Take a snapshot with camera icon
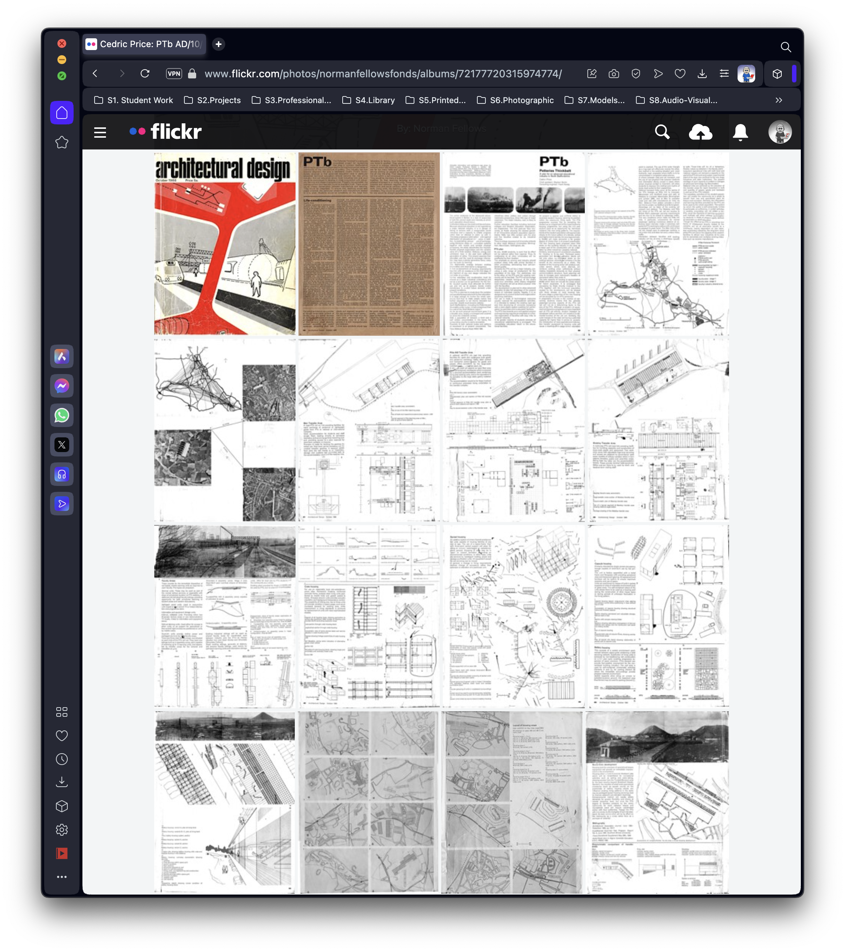845x952 pixels. 614,74
